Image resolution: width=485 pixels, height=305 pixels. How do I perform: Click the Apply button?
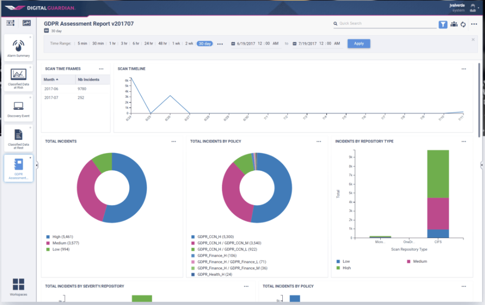click(x=358, y=43)
